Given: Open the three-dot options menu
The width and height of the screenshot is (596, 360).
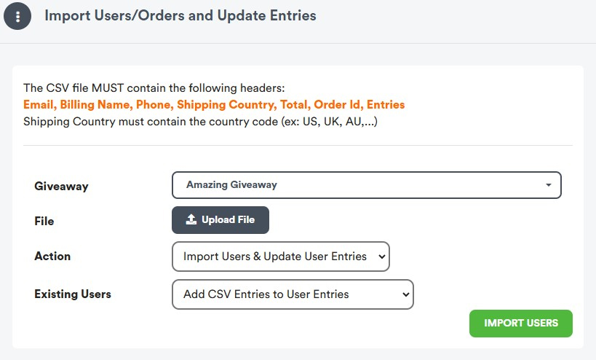Looking at the screenshot, I should 17,16.
